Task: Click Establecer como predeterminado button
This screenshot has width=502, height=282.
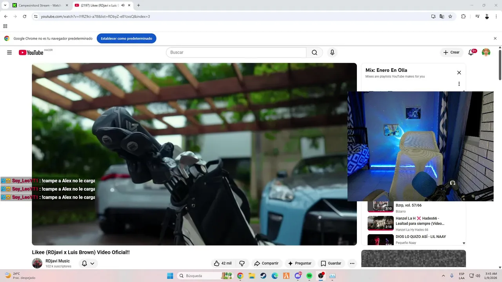Action: click(126, 38)
